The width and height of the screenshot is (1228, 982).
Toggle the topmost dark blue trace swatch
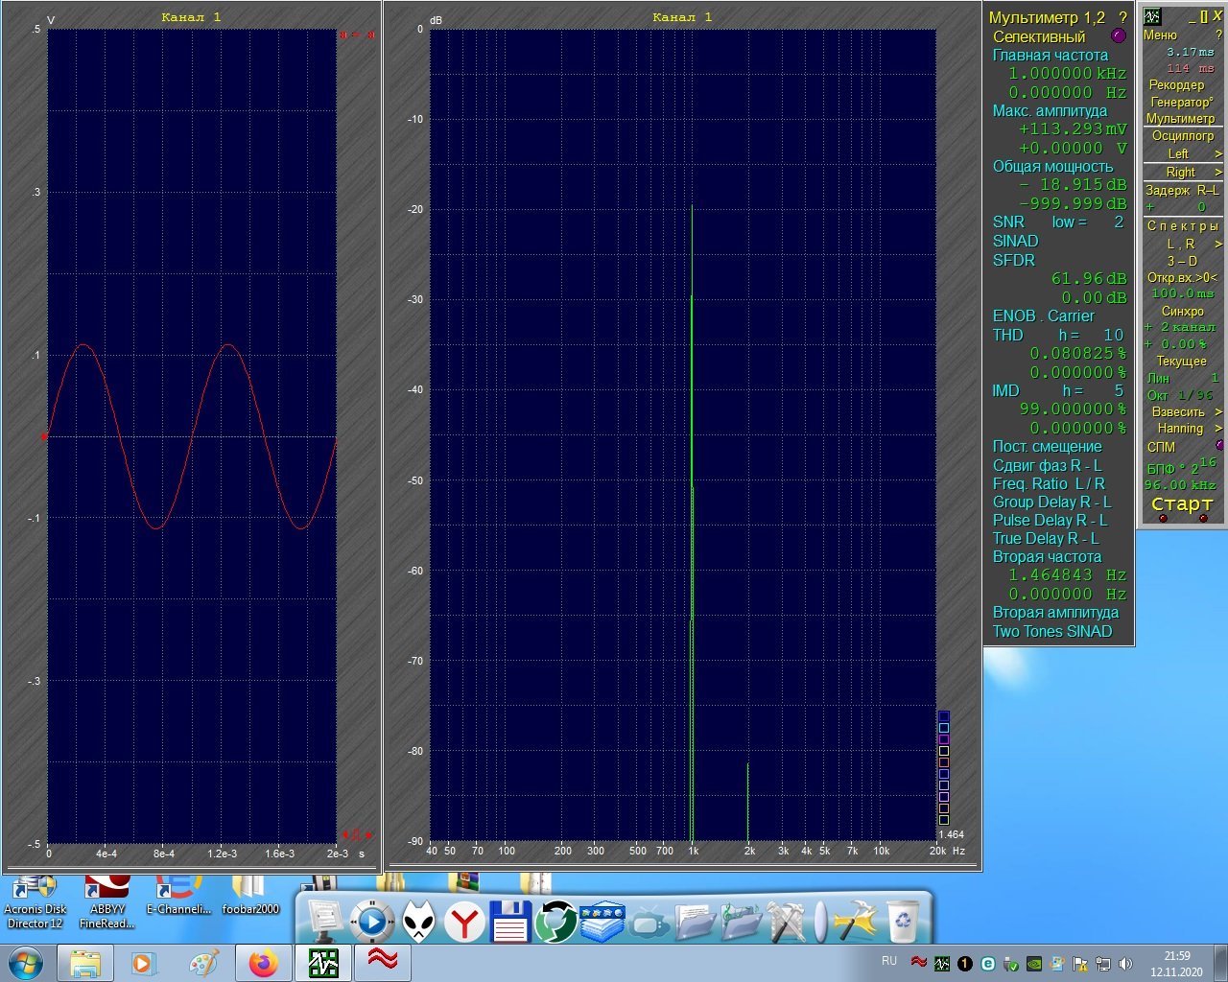[943, 716]
